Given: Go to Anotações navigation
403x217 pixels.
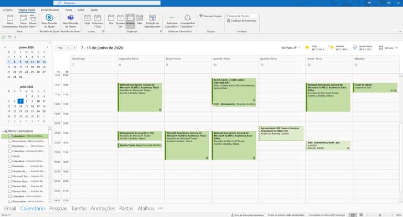Looking at the screenshot, I should pyautogui.click(x=103, y=209).
